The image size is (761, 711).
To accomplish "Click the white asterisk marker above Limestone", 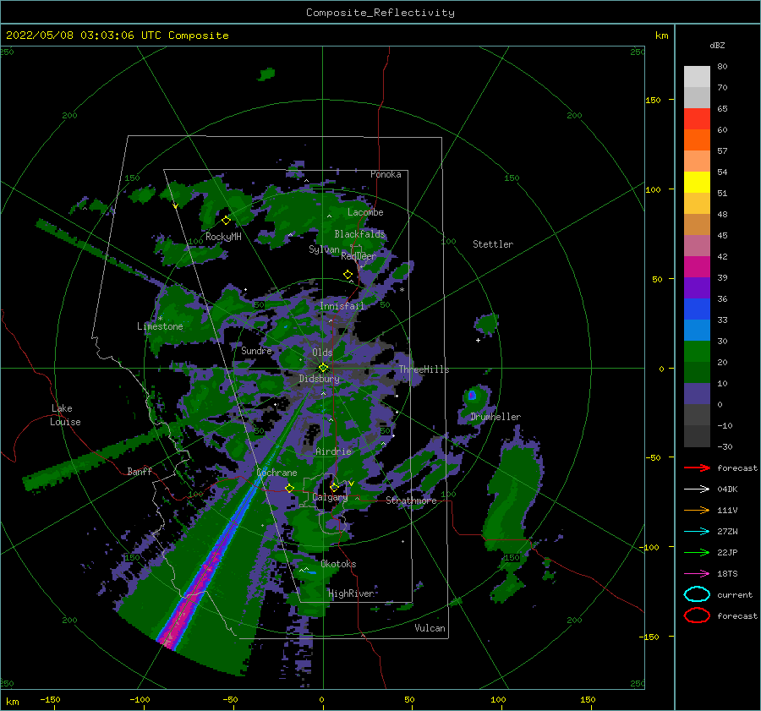I will 160,319.
